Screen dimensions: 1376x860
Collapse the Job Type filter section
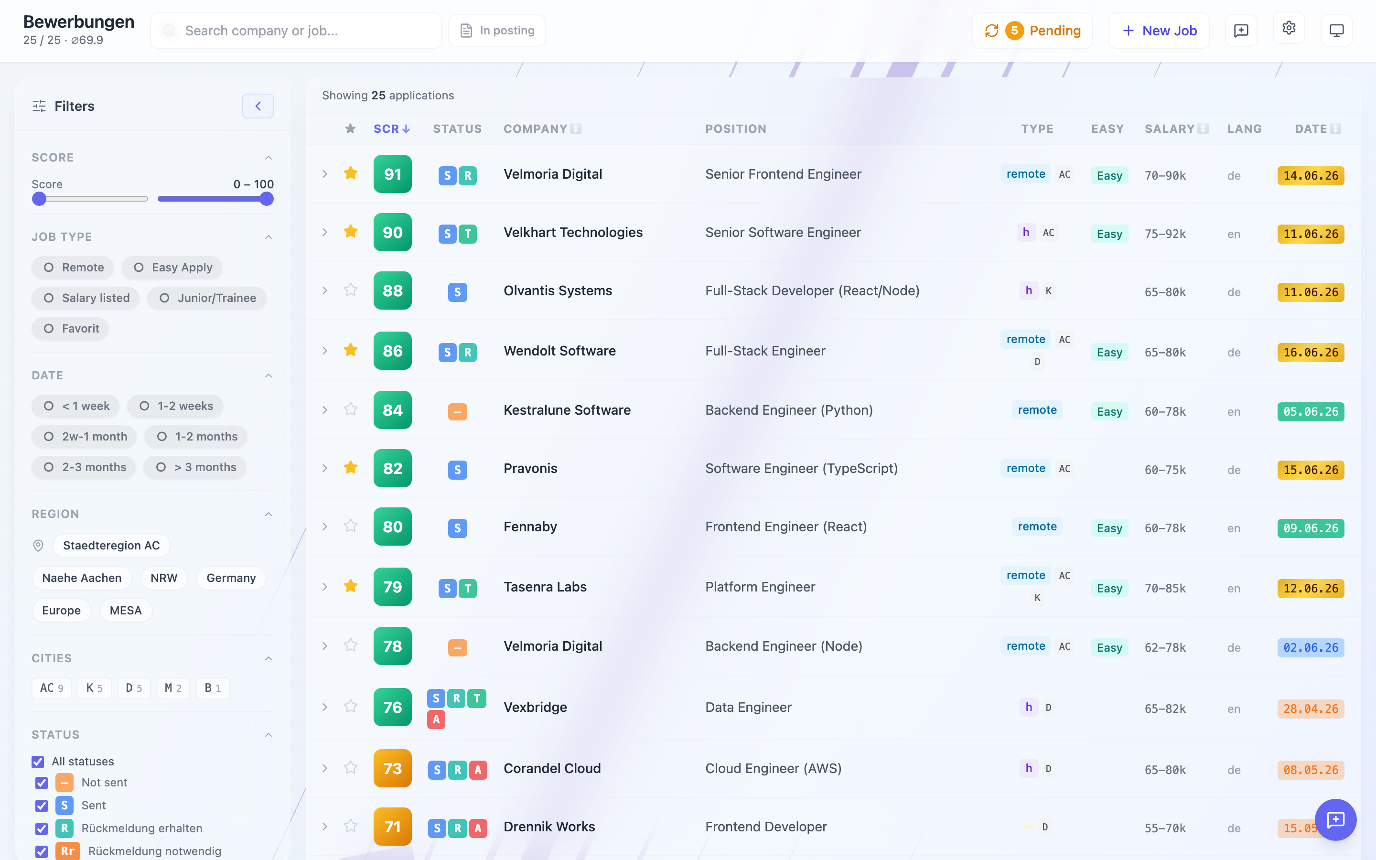click(x=269, y=236)
